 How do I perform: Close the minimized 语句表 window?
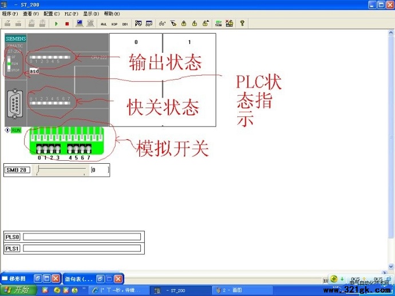click(118, 279)
